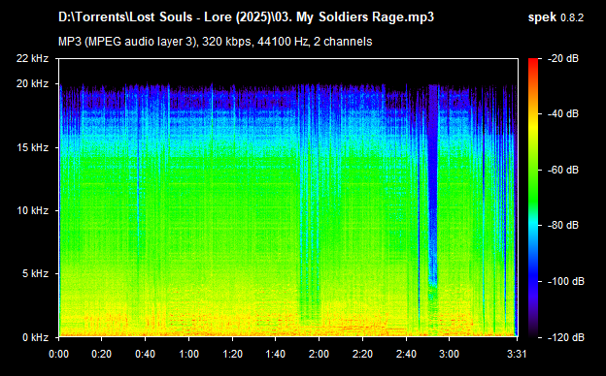Screen dimensions: 606x376
Task: Click the '5 kHz' frequency axis label
Action: (35, 273)
